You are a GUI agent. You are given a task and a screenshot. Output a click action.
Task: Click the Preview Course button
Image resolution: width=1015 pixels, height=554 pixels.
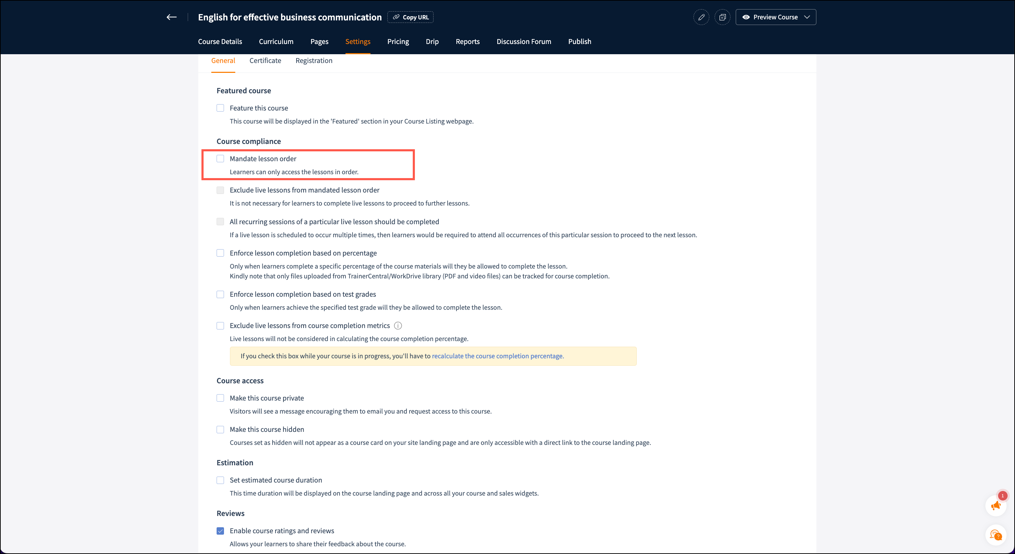pyautogui.click(x=770, y=17)
